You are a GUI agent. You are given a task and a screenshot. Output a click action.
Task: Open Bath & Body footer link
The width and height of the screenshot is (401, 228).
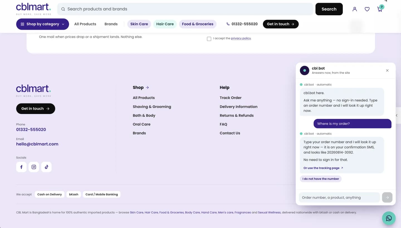click(144, 116)
